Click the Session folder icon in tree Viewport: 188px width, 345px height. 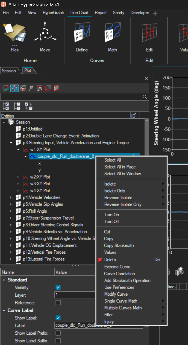click(x=11, y=122)
